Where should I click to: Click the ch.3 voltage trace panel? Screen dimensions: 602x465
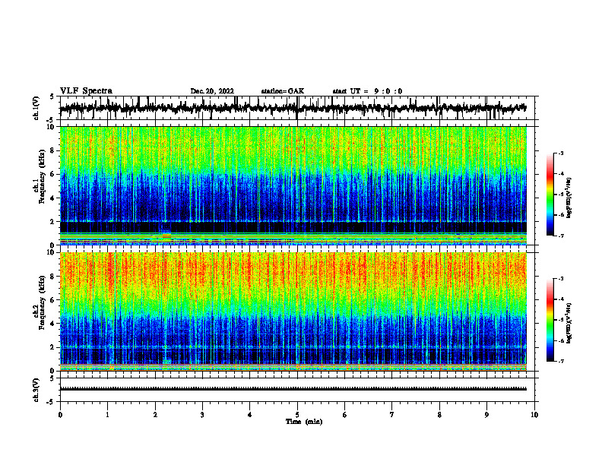(297, 390)
